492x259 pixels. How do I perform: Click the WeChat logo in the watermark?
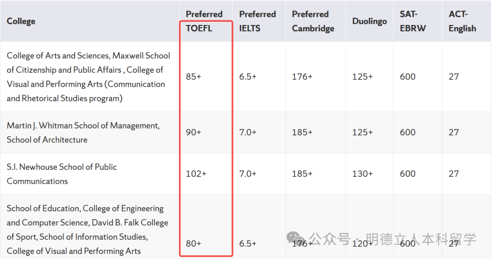(296, 238)
